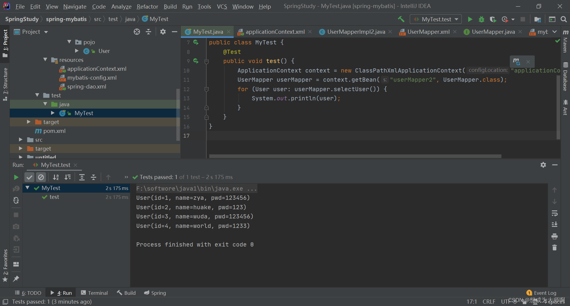Viewport: 570px width, 306px height.
Task: Collapse all test results icon
Action: [x=94, y=177]
